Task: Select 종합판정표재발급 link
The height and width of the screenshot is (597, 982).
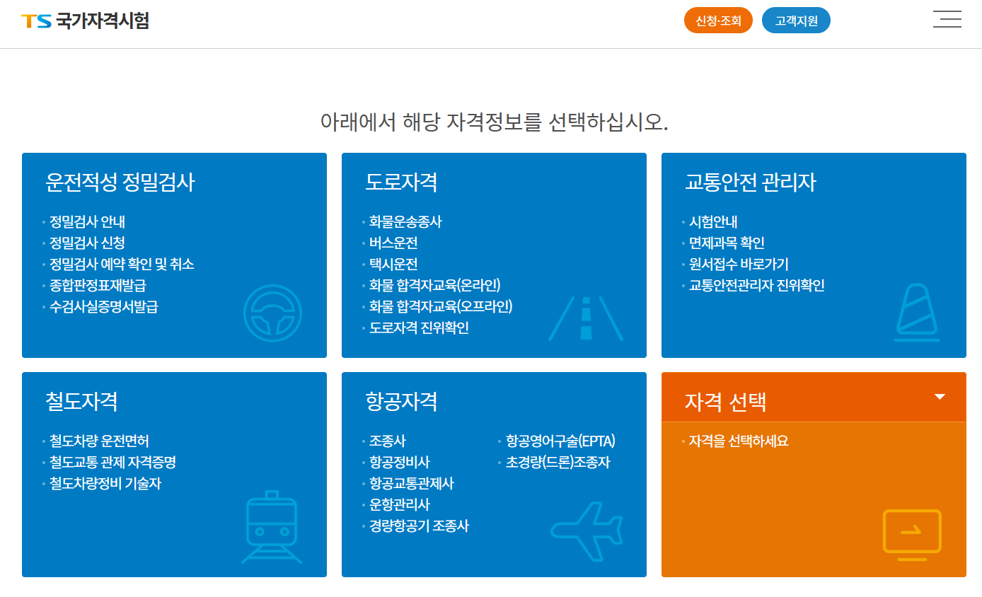Action: [98, 286]
